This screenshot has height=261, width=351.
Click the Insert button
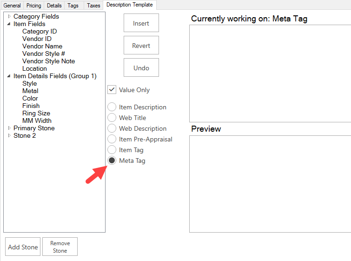(141, 23)
